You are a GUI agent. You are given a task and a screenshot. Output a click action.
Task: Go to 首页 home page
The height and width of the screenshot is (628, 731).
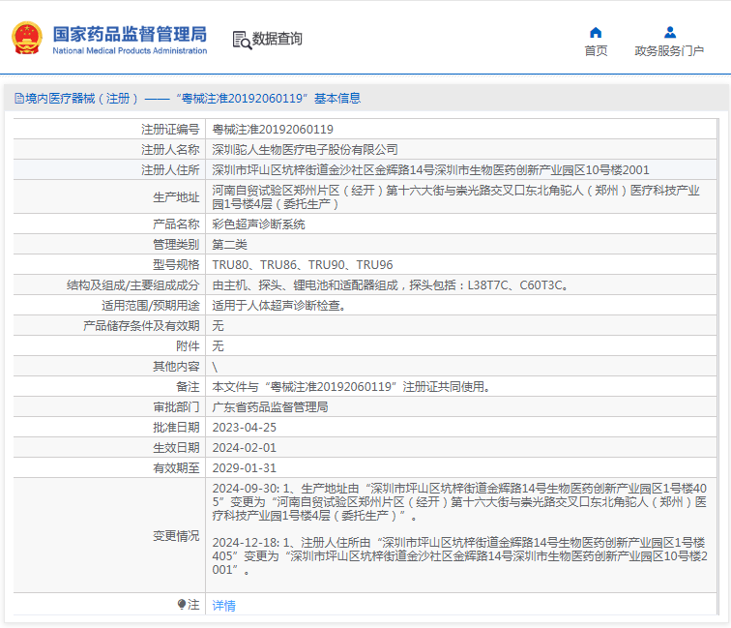click(596, 51)
